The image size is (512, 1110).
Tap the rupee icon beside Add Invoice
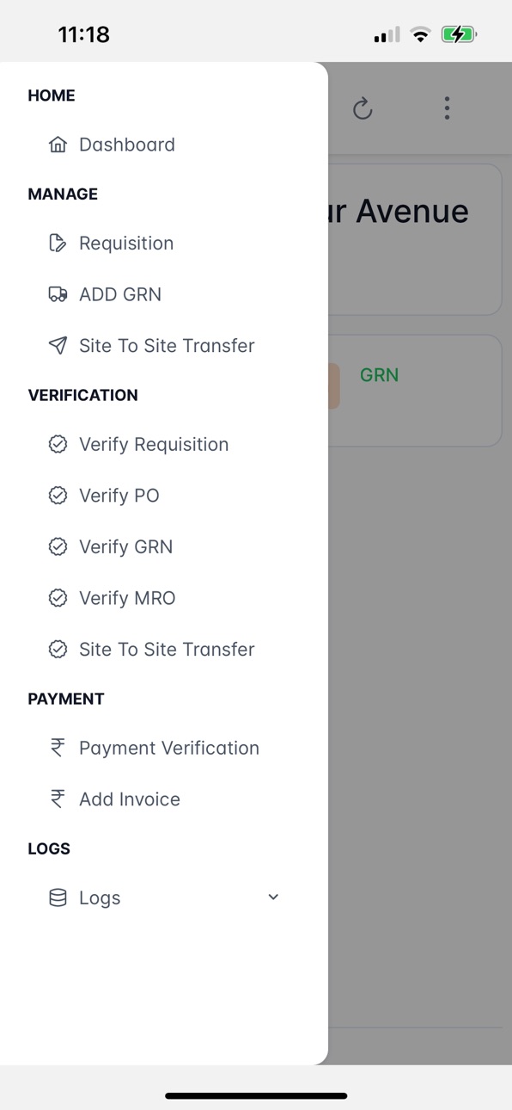coord(58,799)
